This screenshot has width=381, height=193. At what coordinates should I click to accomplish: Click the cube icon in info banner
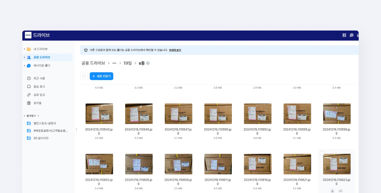point(86,50)
